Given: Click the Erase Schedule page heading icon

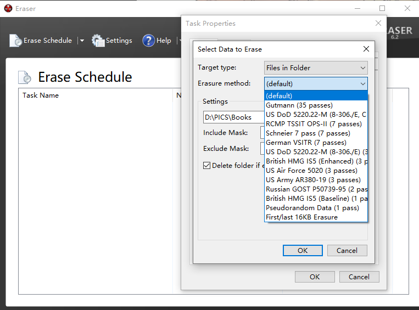Looking at the screenshot, I should (x=25, y=77).
